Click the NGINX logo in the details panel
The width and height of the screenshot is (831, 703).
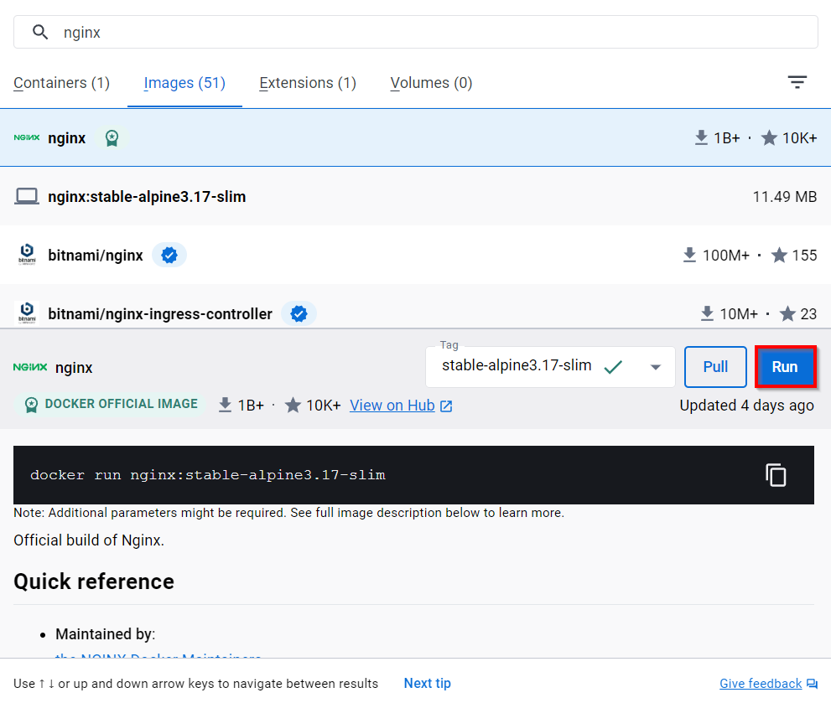tap(30, 367)
